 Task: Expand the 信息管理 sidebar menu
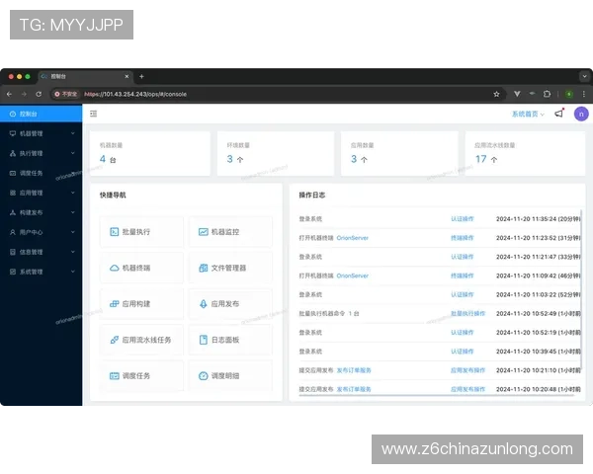pyautogui.click(x=42, y=252)
